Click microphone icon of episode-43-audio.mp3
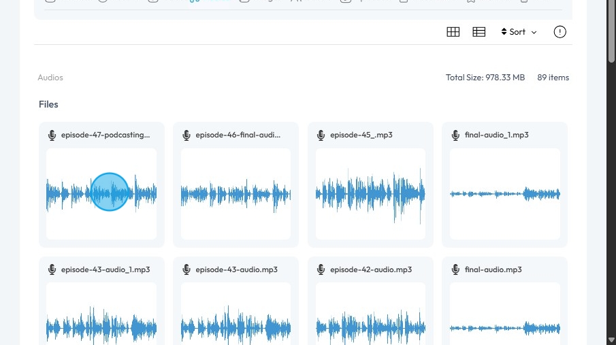616x345 pixels. 187,269
